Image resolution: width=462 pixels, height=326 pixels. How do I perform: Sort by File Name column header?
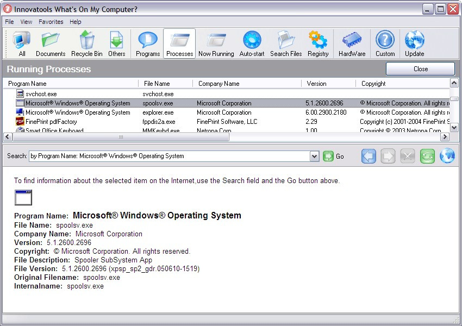point(166,84)
